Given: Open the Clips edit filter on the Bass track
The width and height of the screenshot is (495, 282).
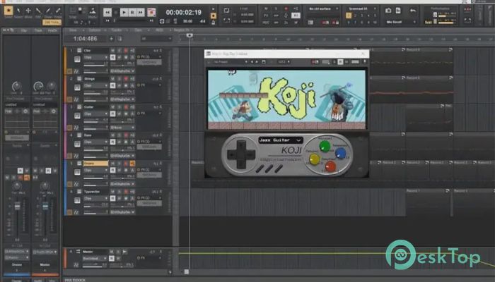Looking at the screenshot, I should pyautogui.click(x=95, y=142).
